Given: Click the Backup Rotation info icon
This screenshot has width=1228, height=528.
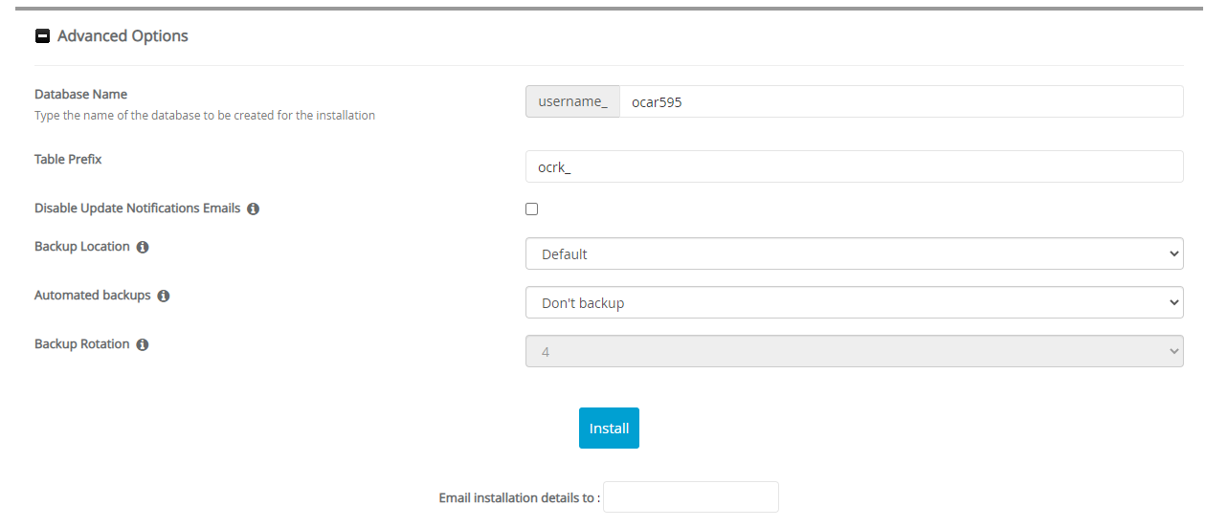Looking at the screenshot, I should (143, 344).
